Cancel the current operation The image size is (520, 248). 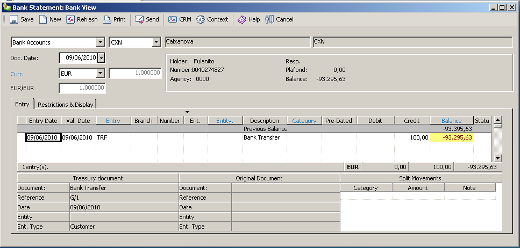(269, 19)
